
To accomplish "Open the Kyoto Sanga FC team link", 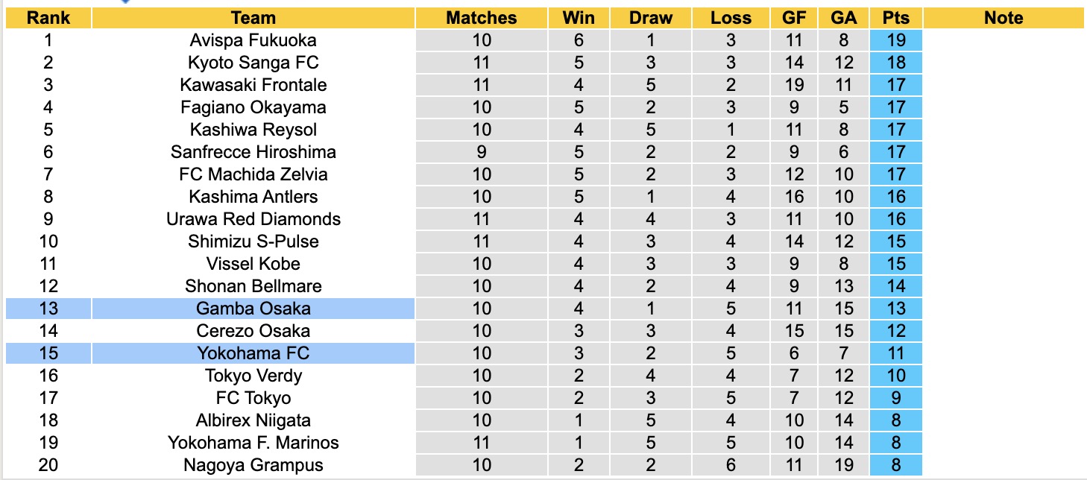I will 253,63.
